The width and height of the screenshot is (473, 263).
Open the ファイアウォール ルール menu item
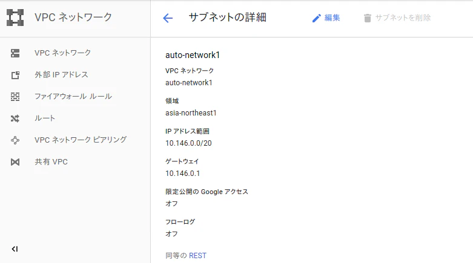click(x=73, y=96)
